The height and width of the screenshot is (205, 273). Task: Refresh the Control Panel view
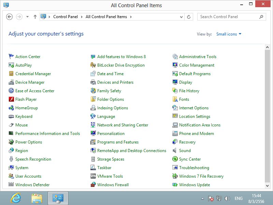[189, 17]
